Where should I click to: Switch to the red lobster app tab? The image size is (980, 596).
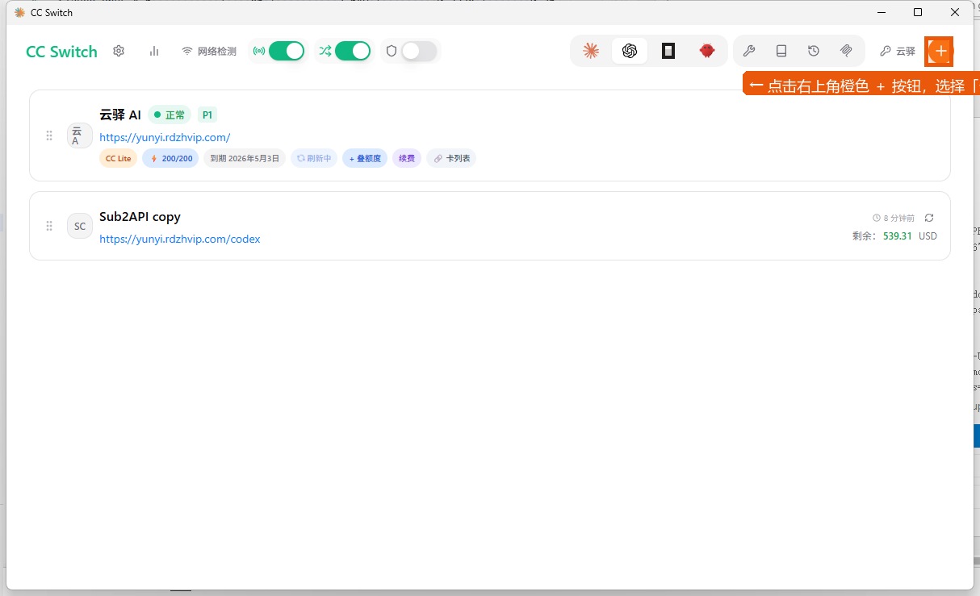tap(707, 51)
